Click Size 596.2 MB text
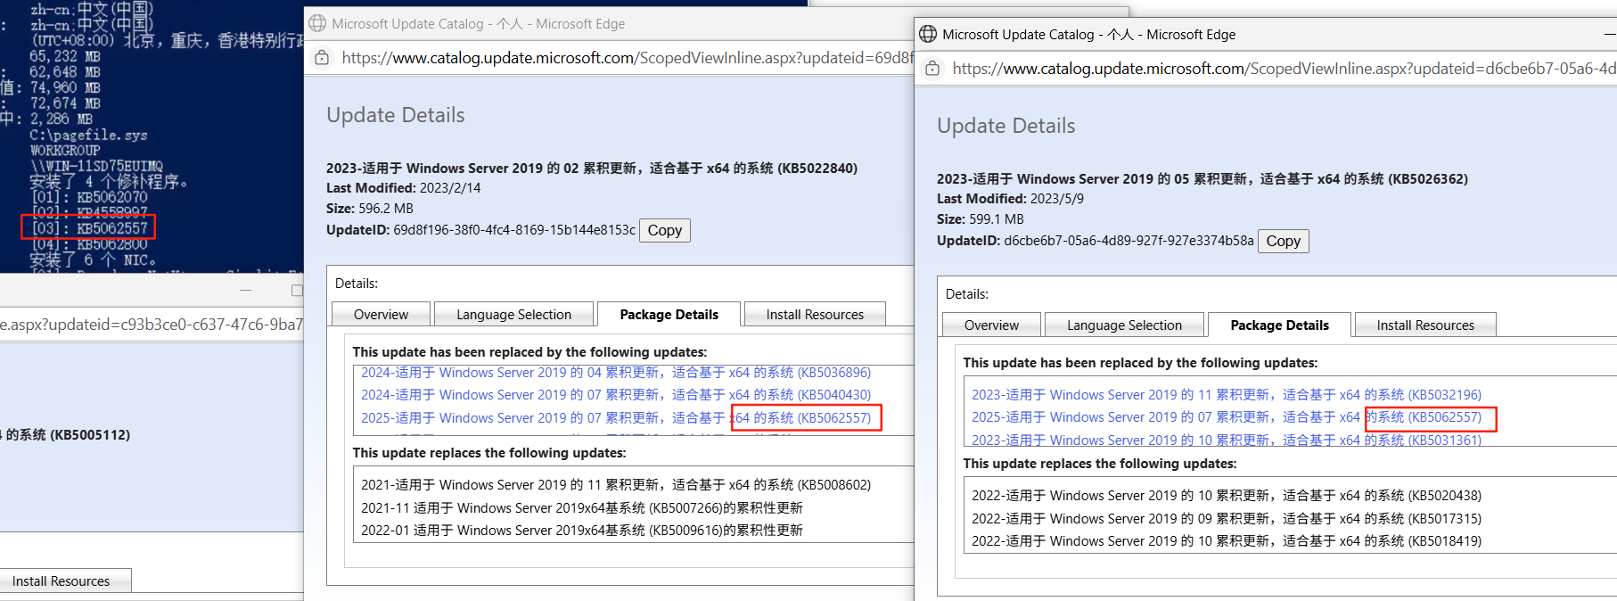 click(370, 209)
